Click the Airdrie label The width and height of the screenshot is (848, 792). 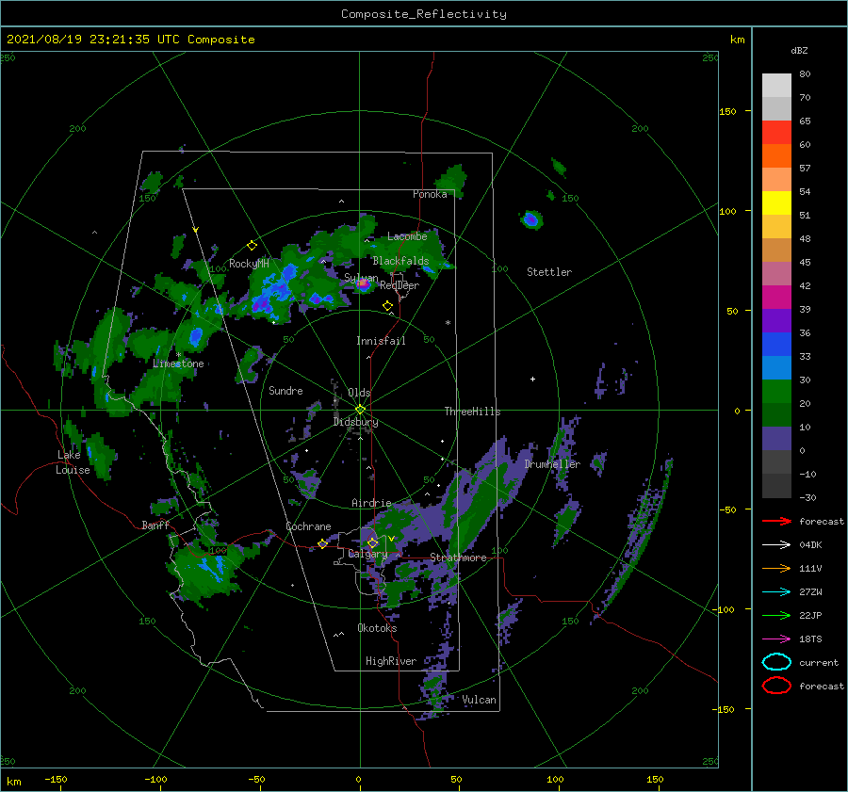[371, 503]
